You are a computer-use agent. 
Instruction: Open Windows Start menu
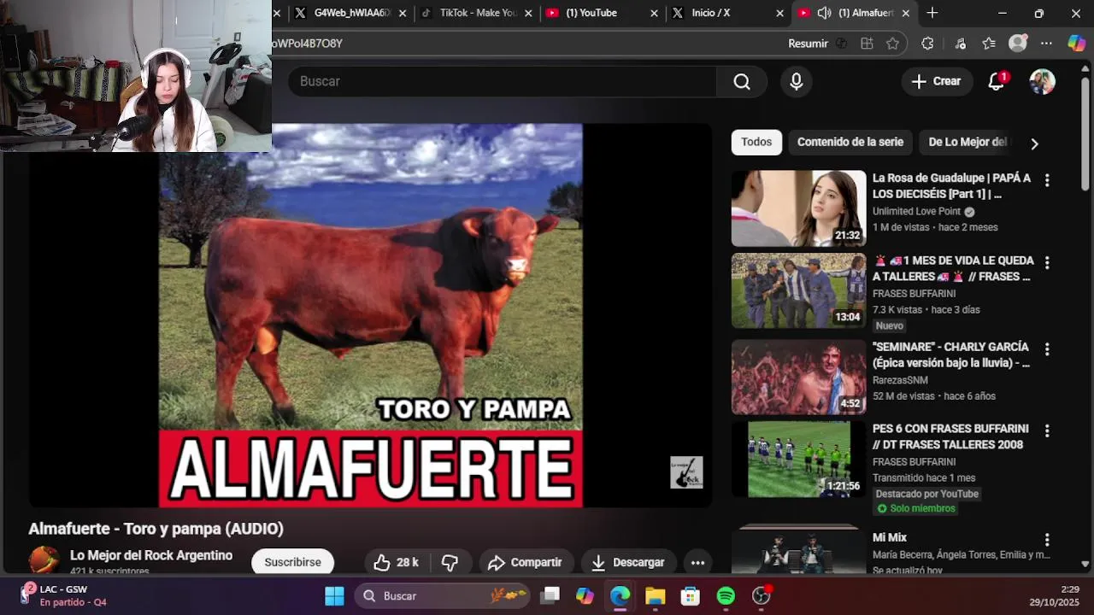pyautogui.click(x=334, y=595)
